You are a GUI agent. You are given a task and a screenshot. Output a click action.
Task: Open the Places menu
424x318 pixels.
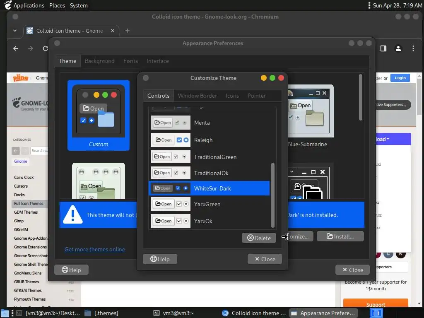57,5
